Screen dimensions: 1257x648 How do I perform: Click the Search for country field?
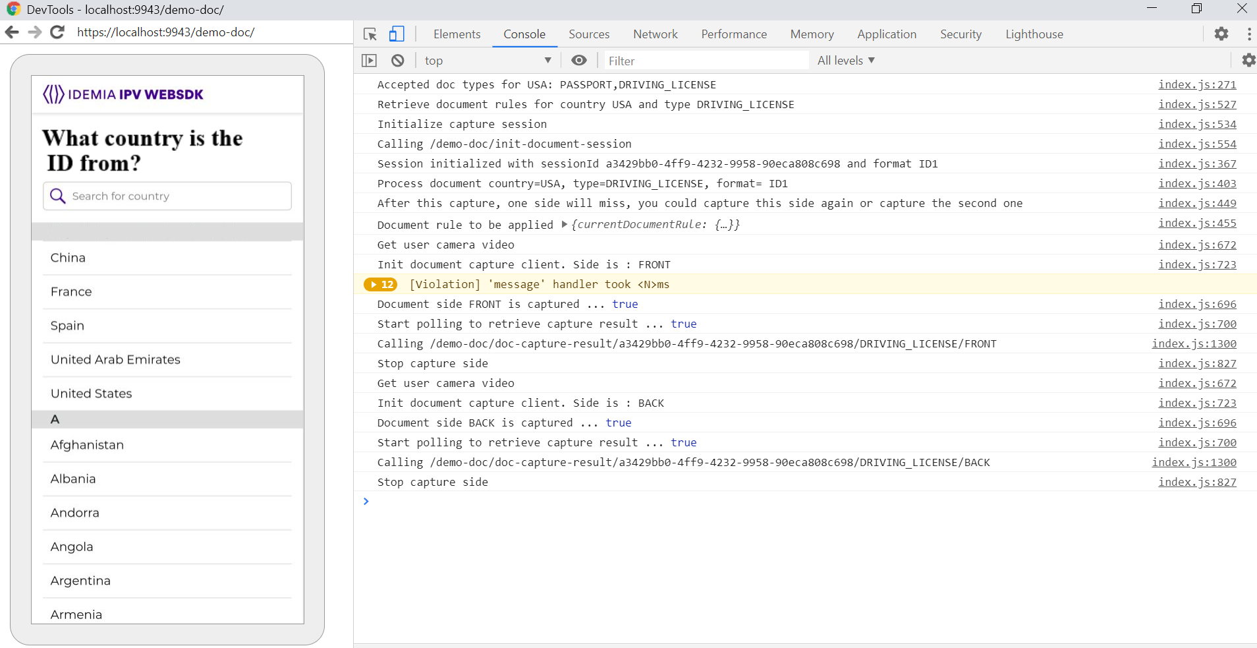click(167, 196)
